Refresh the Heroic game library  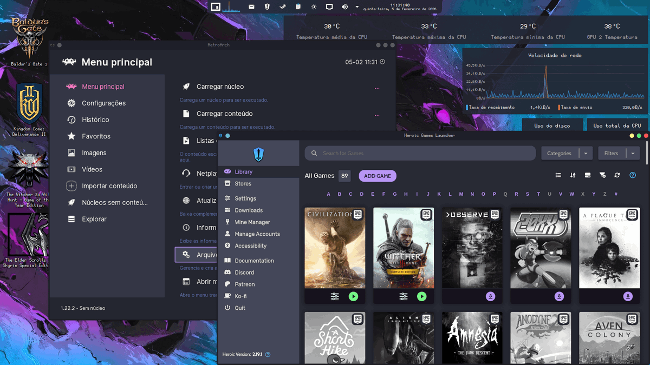(617, 175)
